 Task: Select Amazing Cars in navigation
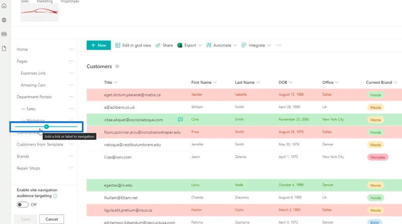33,85
